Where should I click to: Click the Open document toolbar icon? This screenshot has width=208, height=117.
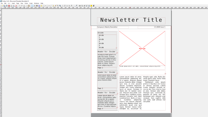(4, 6)
